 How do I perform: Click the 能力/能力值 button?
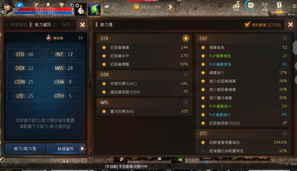coord(25,149)
